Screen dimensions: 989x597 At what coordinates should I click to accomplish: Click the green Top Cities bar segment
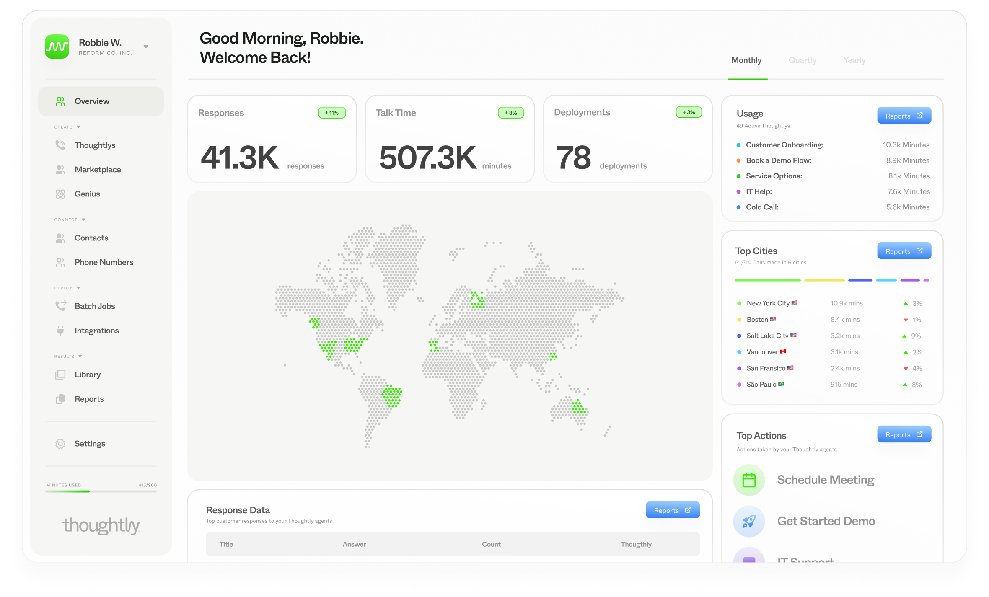767,280
